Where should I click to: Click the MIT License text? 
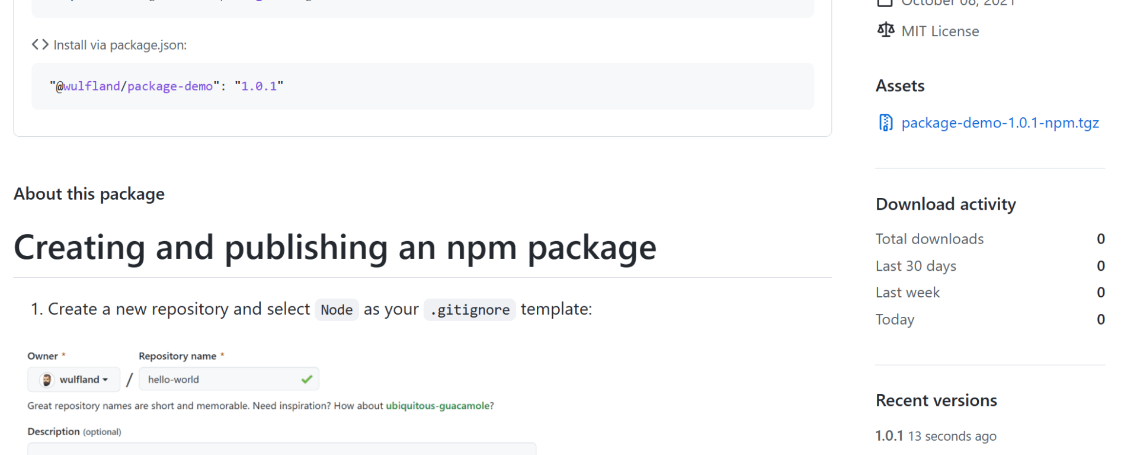(940, 31)
